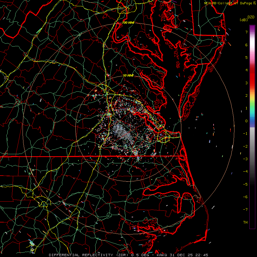Click the -6 value on the dB scale

tap(245, 197)
